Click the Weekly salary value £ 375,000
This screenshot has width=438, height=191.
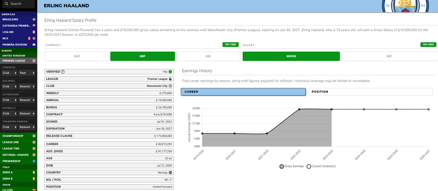166,93
